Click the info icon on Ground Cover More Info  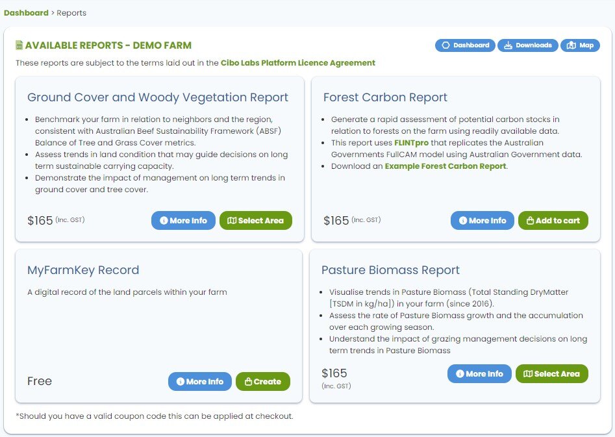(x=163, y=221)
